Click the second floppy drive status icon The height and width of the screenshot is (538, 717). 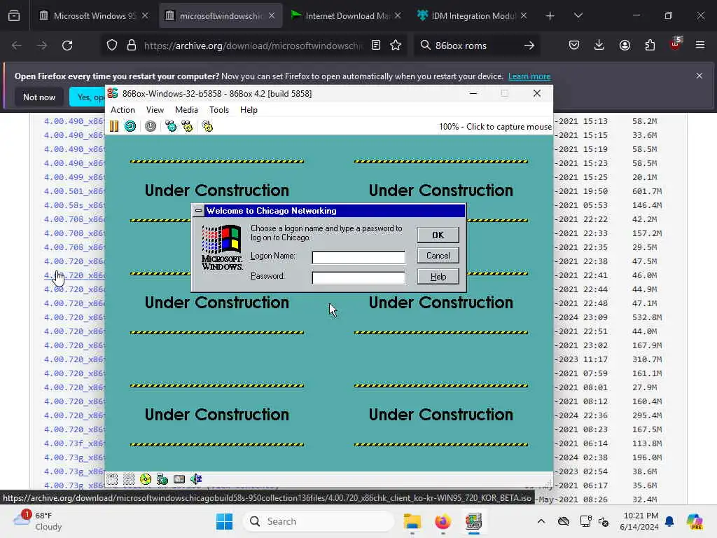[129, 479]
